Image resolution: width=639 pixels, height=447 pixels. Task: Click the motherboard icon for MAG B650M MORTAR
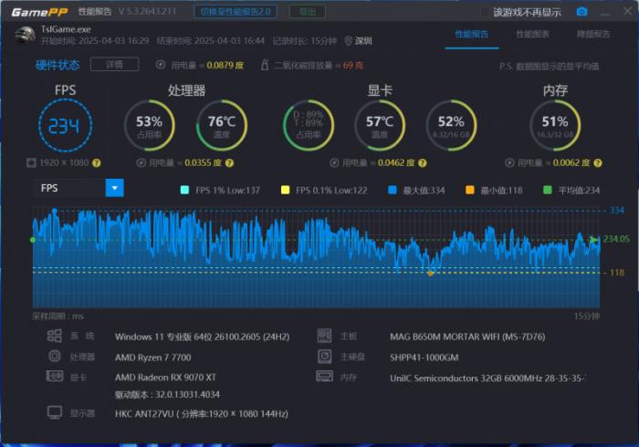(324, 336)
